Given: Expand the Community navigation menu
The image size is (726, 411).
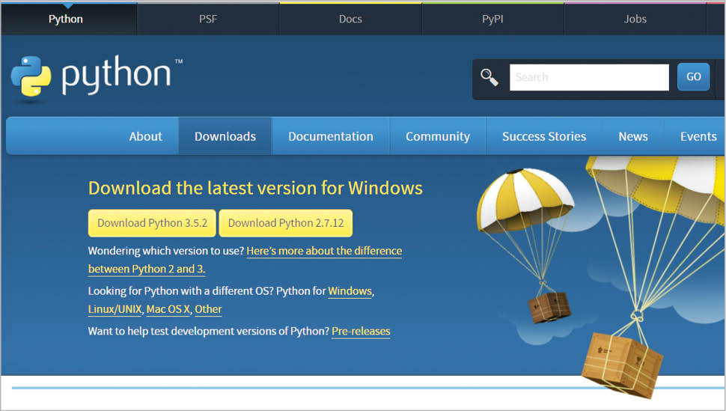Looking at the screenshot, I should click(x=437, y=136).
